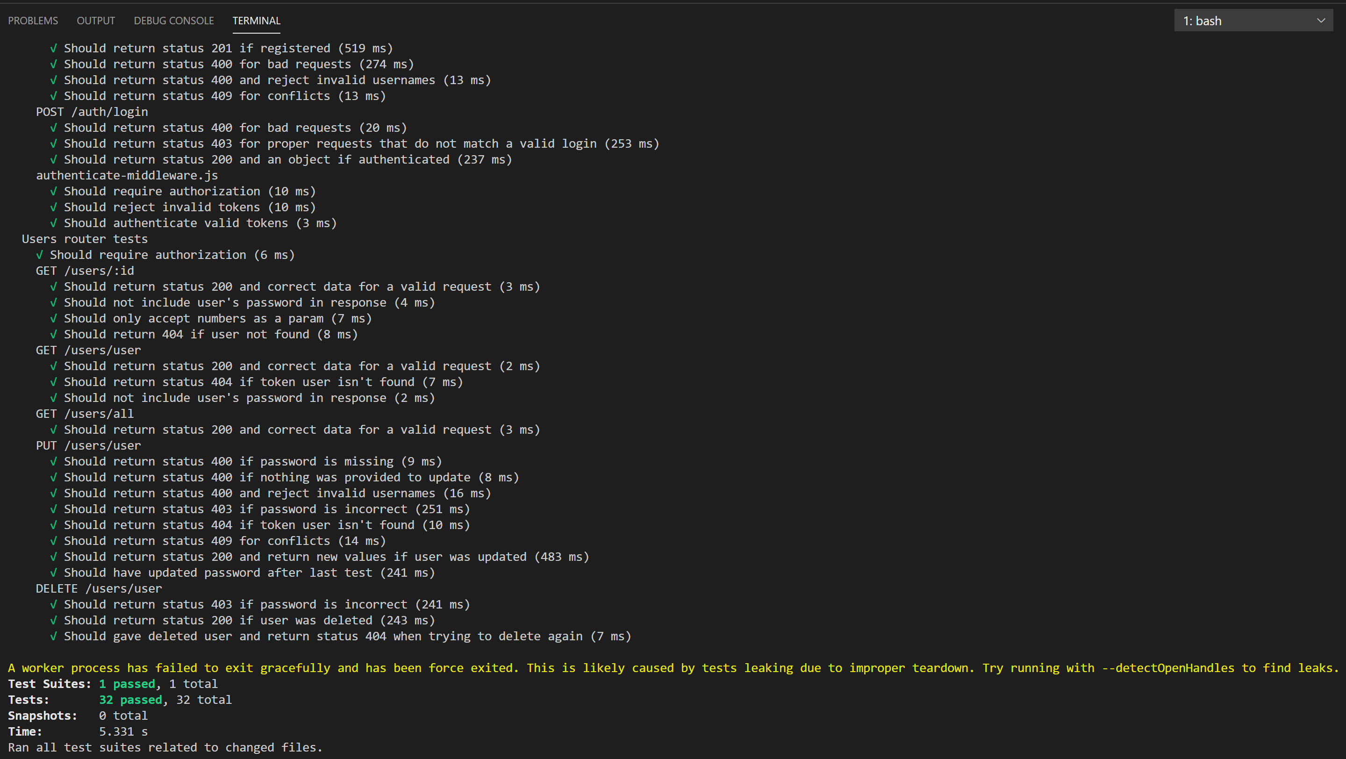Click 'Should require authorization (6 ms)' line

(x=165, y=255)
